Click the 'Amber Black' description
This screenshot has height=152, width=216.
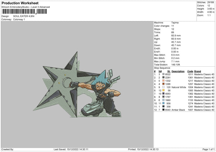178,110
